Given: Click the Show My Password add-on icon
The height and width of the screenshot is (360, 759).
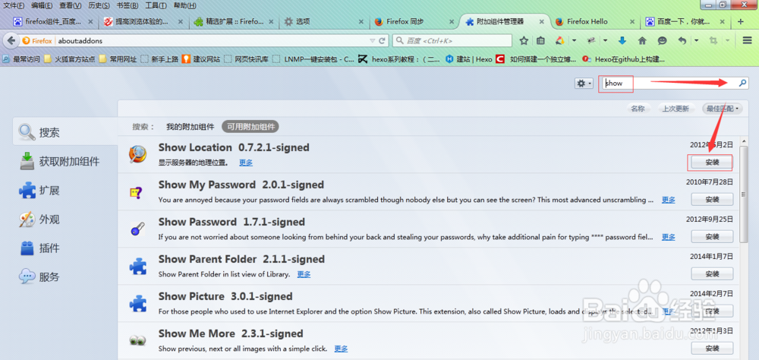Looking at the screenshot, I should [136, 192].
